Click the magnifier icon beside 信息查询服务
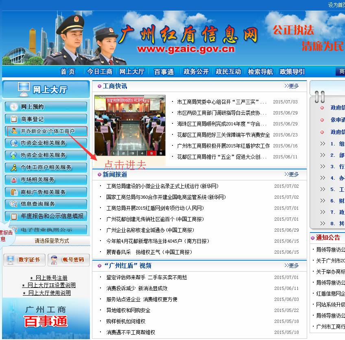 [x=13, y=204]
